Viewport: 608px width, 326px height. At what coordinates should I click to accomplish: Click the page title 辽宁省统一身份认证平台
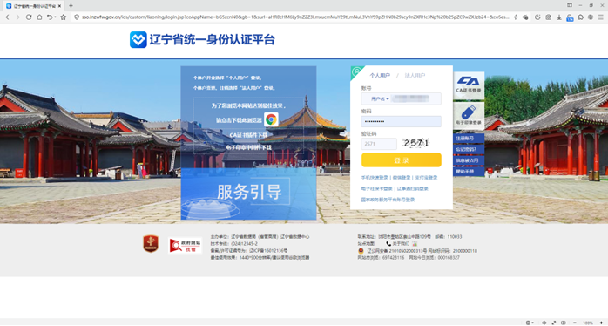point(212,39)
